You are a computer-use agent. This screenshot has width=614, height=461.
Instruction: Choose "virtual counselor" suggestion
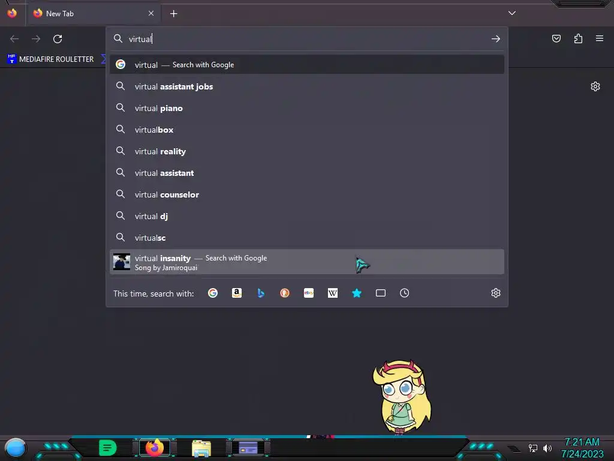307,194
